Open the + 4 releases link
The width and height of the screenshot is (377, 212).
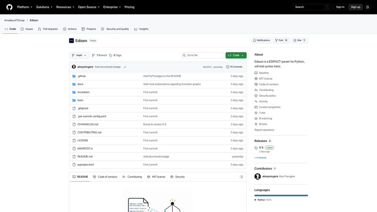pos(260,158)
